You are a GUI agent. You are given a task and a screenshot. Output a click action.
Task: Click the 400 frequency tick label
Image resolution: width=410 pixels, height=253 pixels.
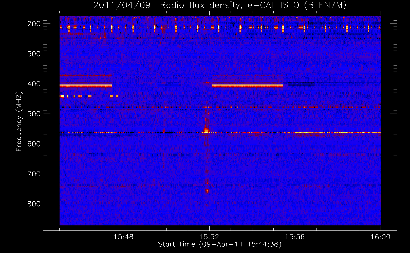34,84
